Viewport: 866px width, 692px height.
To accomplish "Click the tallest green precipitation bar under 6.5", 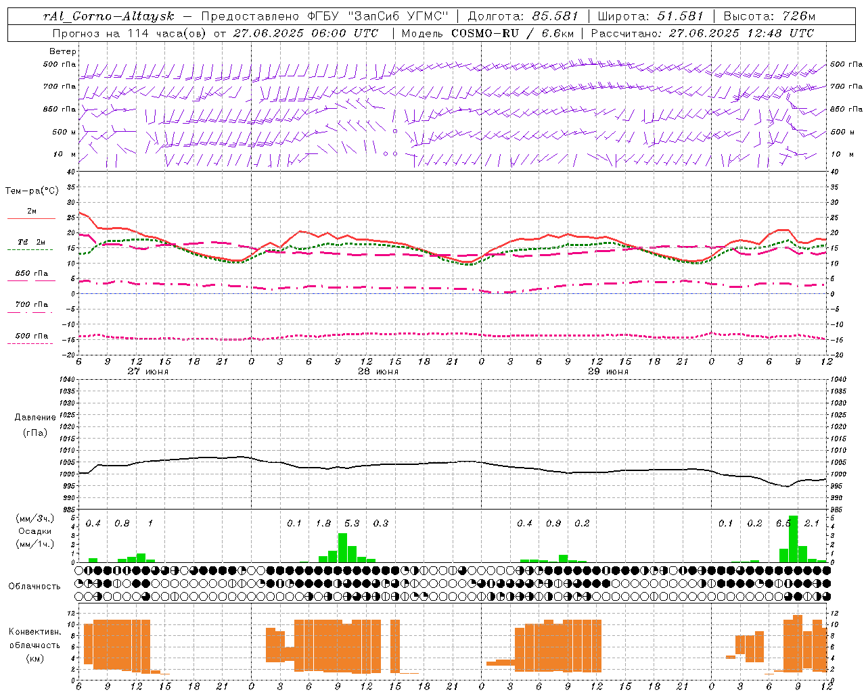I will [x=793, y=539].
